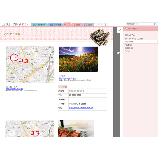Screen dimensions: 158x158
Task: Click the note tag icon on gray bar
Action: pos(118,53)
